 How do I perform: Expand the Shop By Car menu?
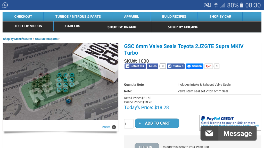pos(220,16)
